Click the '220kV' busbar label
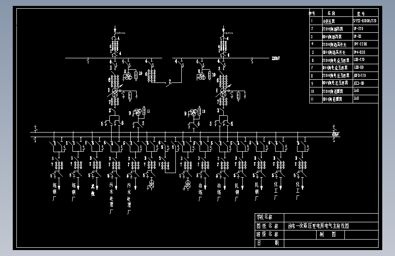 pyautogui.click(x=276, y=58)
